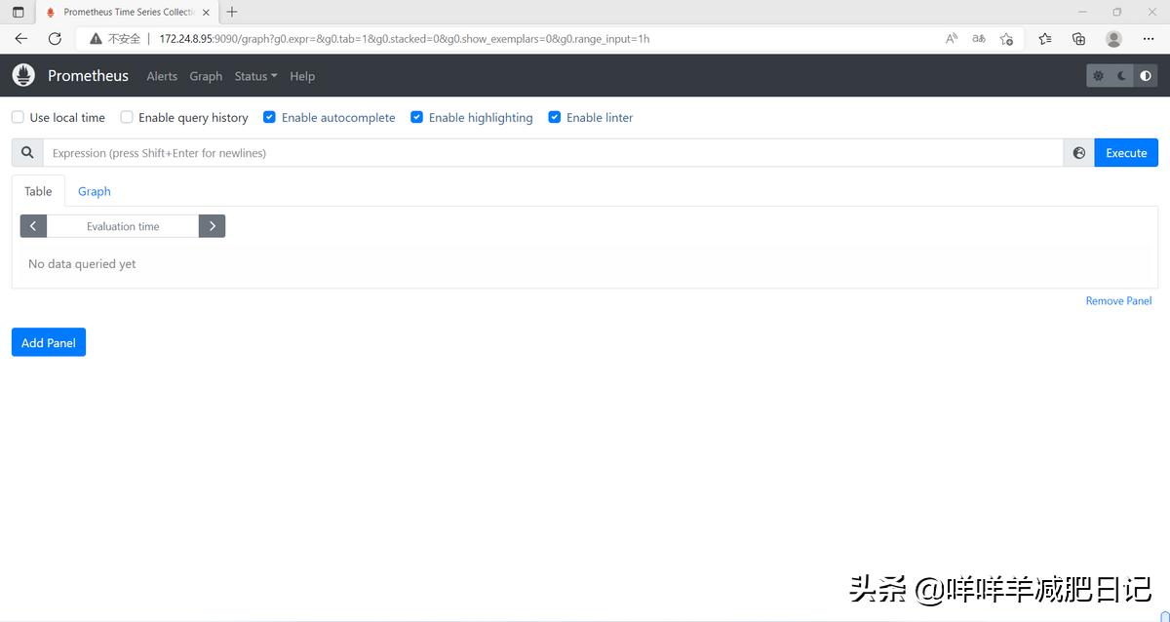Click the browser address bar URL

(405, 39)
